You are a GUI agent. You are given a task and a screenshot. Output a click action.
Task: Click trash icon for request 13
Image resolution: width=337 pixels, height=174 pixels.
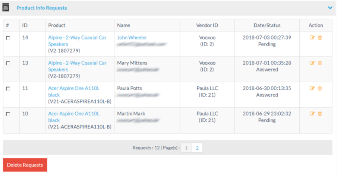320,63
